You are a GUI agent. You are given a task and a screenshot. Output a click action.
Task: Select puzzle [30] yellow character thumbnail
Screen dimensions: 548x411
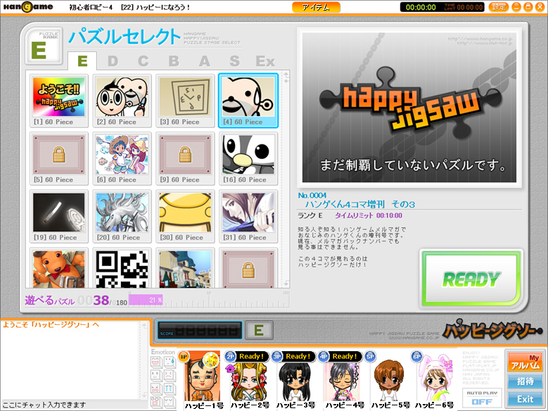coord(185,216)
